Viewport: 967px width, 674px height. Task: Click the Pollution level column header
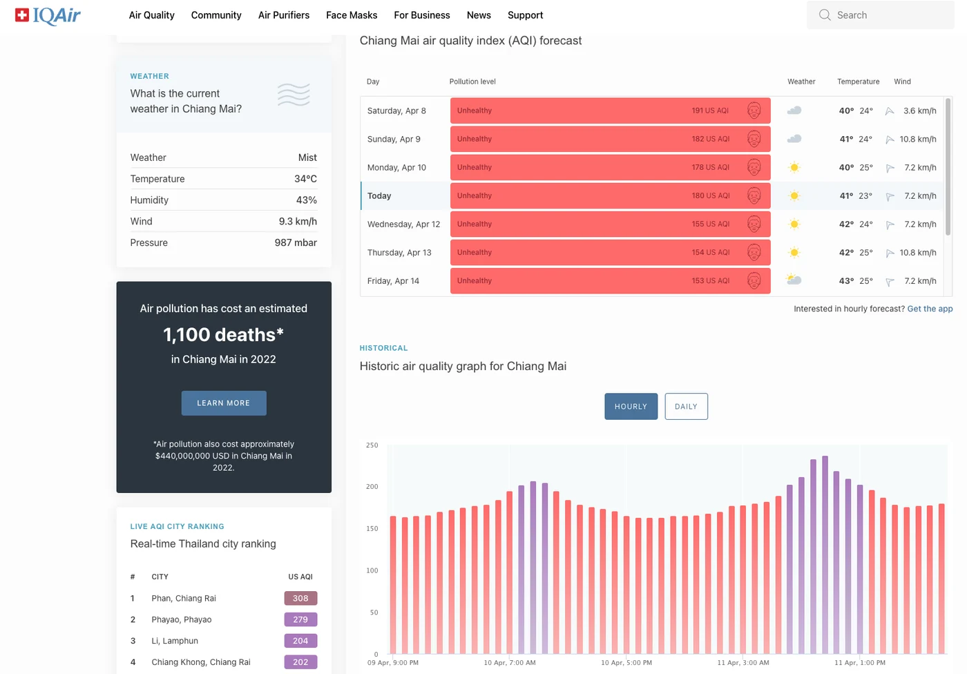(x=472, y=81)
